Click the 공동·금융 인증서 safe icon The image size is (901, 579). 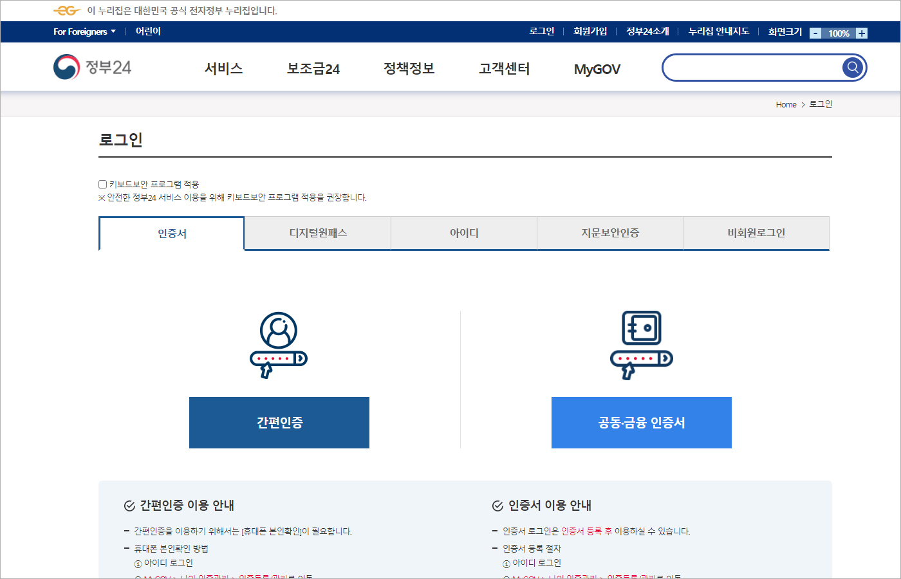tap(642, 345)
